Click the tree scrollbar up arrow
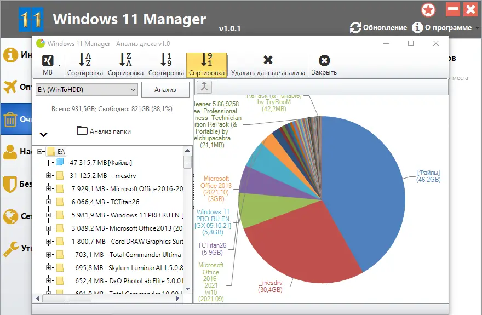The image size is (482, 315). [x=187, y=151]
